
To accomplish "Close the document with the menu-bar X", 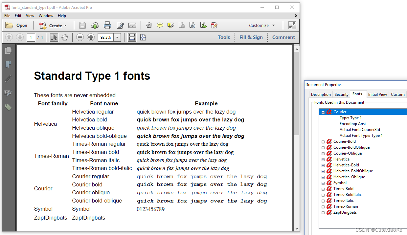I will click(296, 16).
